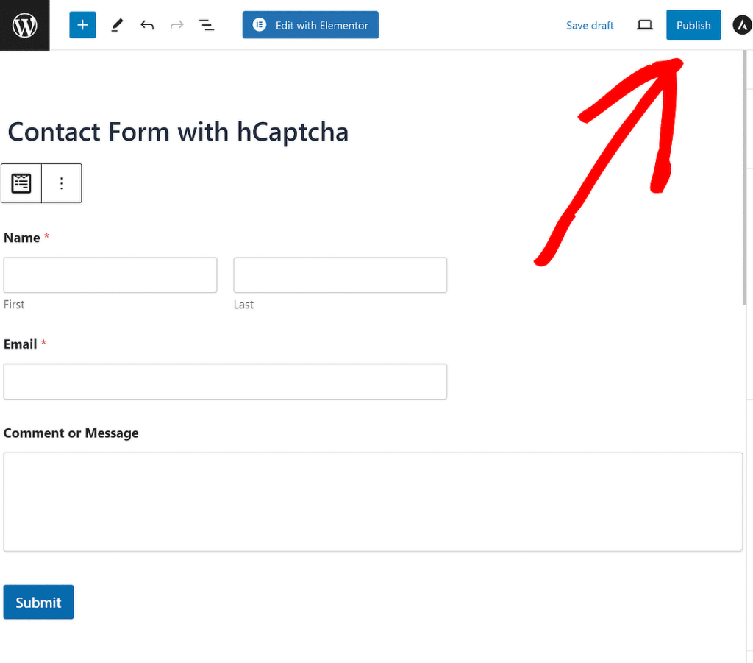Open the preview laptop icon dropdown
The width and height of the screenshot is (753, 663).
tap(645, 24)
